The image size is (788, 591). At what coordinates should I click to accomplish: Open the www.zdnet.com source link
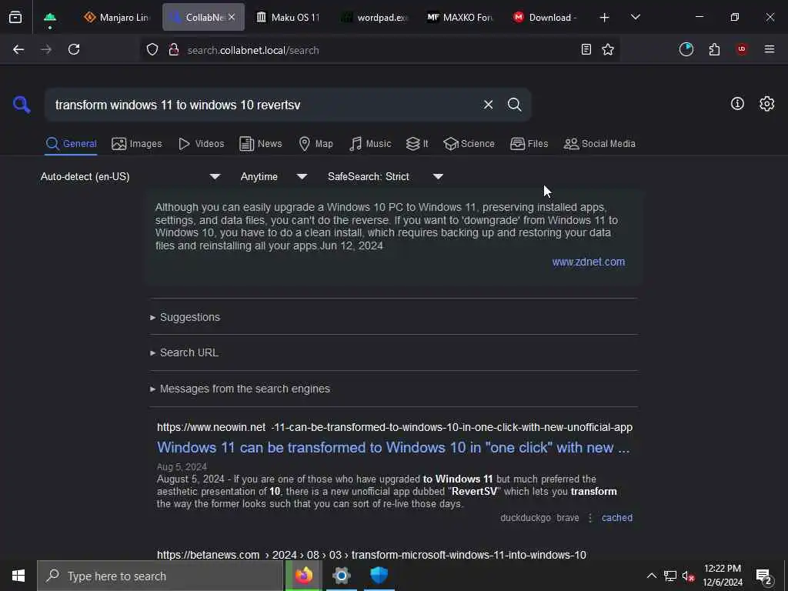589,262
